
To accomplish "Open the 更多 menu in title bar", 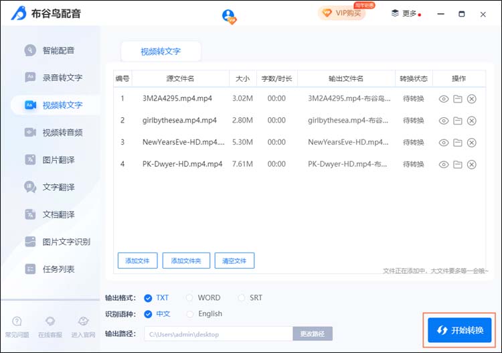I will tap(406, 13).
